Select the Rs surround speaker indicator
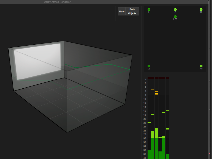The width and height of the screenshot is (212, 159). 201,66
